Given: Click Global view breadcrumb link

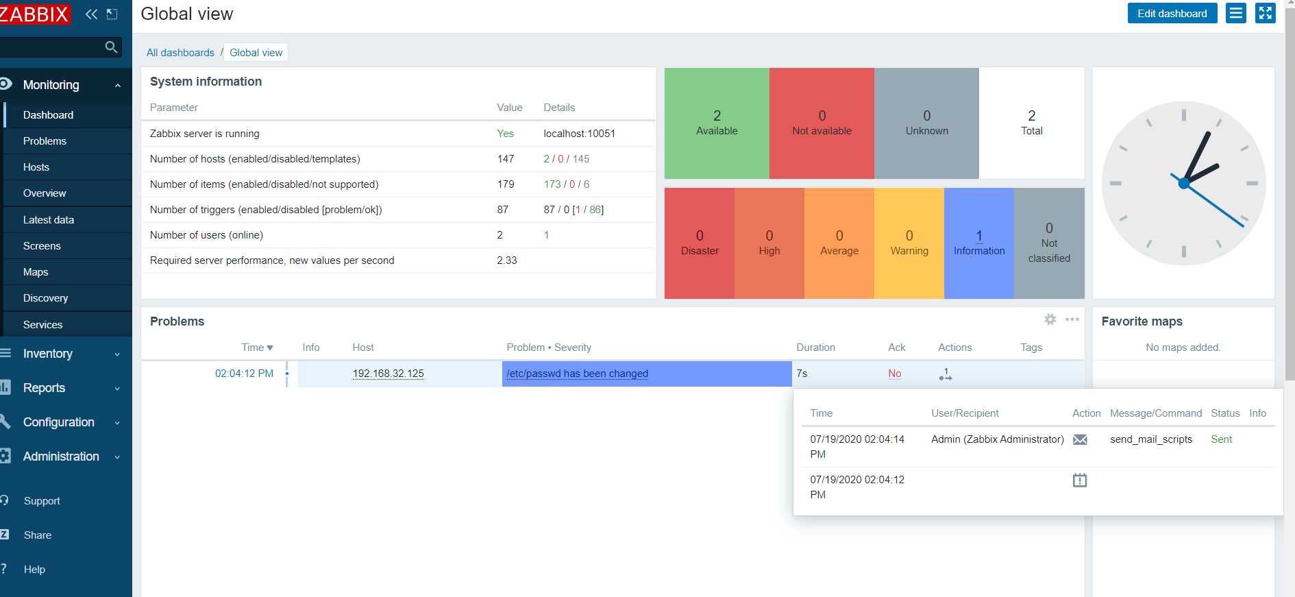Looking at the screenshot, I should pos(256,53).
